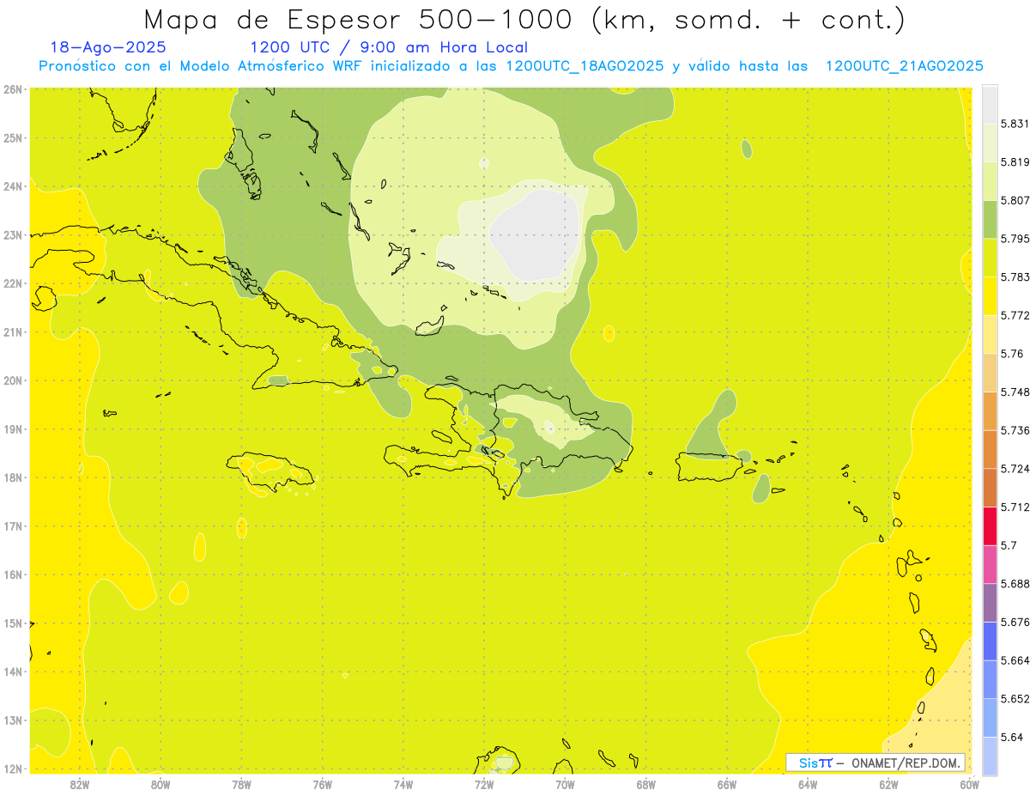Click the 23N latitude label
The height and width of the screenshot is (796, 1030).
(x=12, y=234)
